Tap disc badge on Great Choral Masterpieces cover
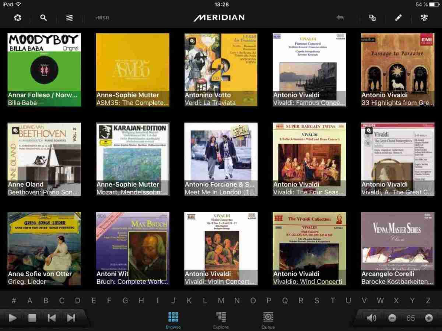This screenshot has width=442, height=331. 369,130
